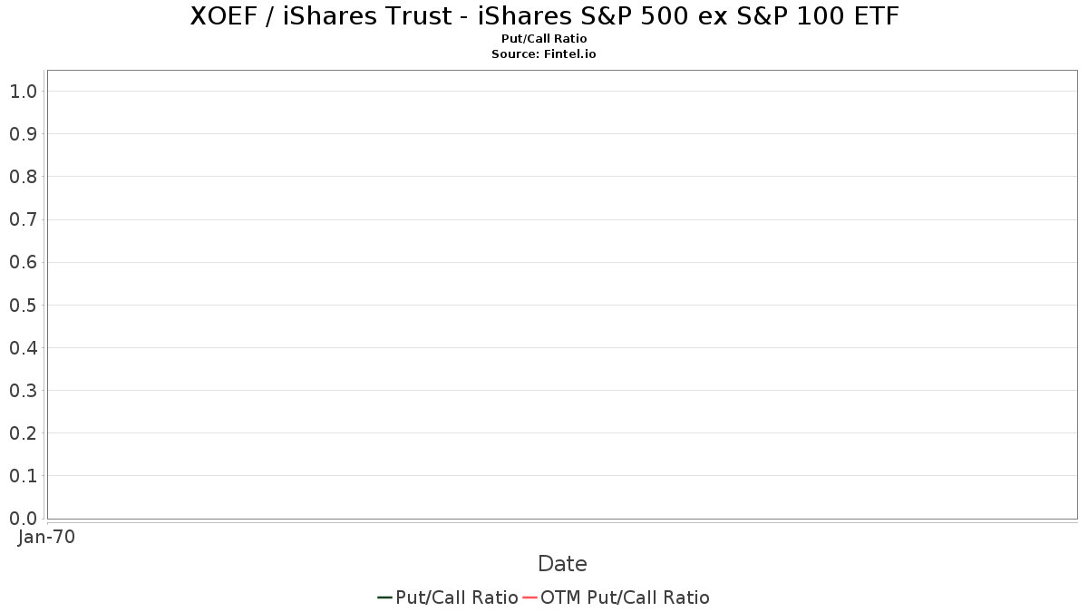1088x612 pixels.
Task: Click the XOEF iShares Trust chart title
Action: (544, 16)
